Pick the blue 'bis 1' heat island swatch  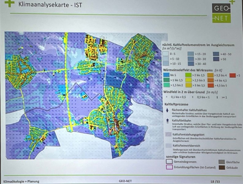(166, 75)
